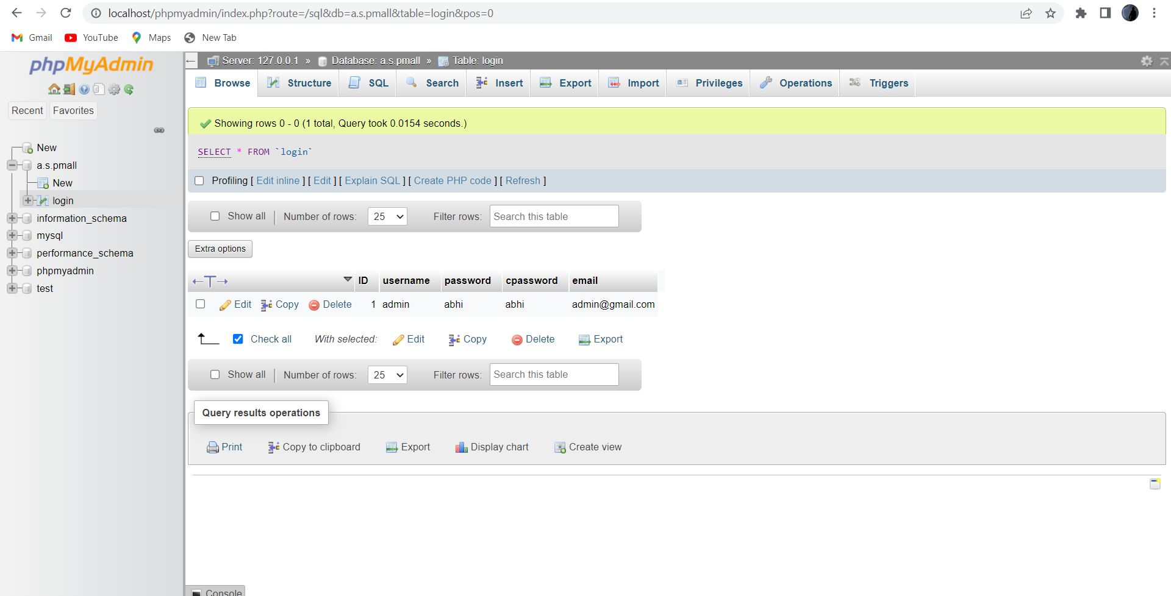The height and width of the screenshot is (596, 1171).
Task: Open the upper Number of rows dropdown
Action: [x=387, y=216]
